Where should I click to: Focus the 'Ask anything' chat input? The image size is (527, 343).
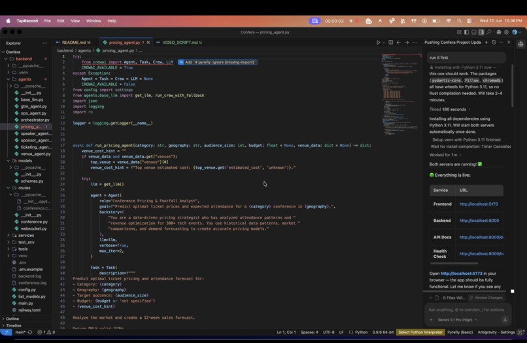pos(466,310)
